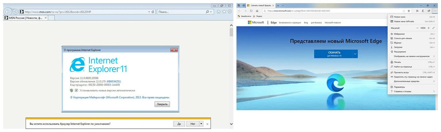Image resolution: width=441 pixels, height=132 pixels.
Task: Toggle reading view icon in Edge
Action: point(404,11)
